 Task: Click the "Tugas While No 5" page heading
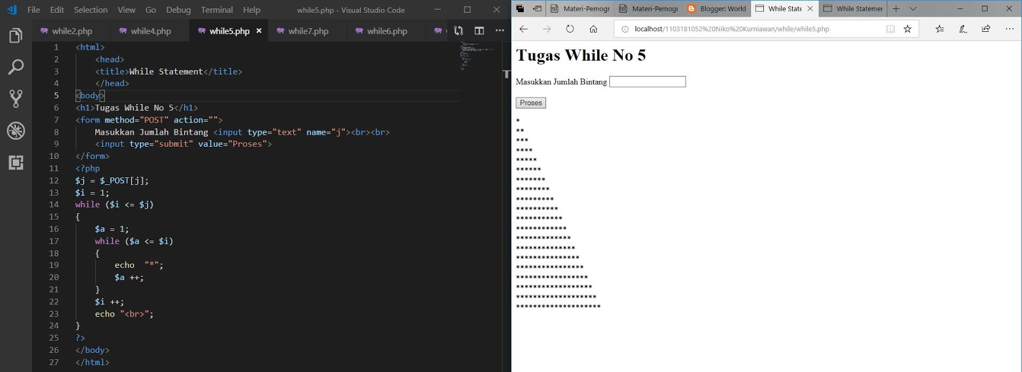[581, 56]
